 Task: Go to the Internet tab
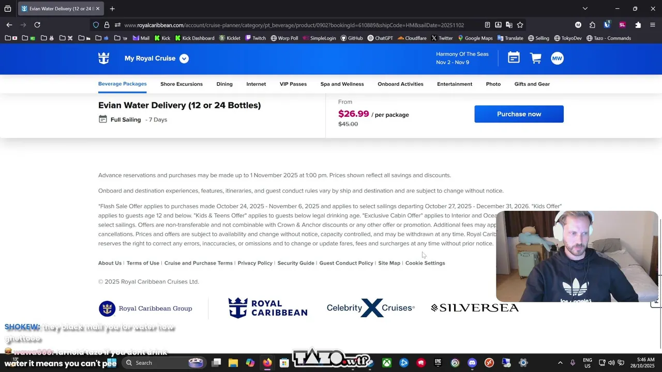[x=256, y=84]
